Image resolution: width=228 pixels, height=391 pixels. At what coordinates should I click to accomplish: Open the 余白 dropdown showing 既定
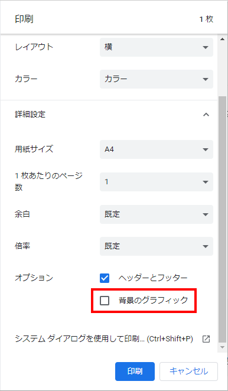(x=157, y=214)
